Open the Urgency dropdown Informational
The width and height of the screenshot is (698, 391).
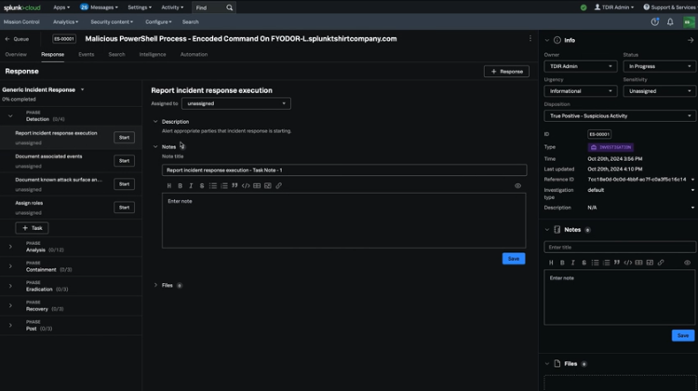click(x=581, y=91)
